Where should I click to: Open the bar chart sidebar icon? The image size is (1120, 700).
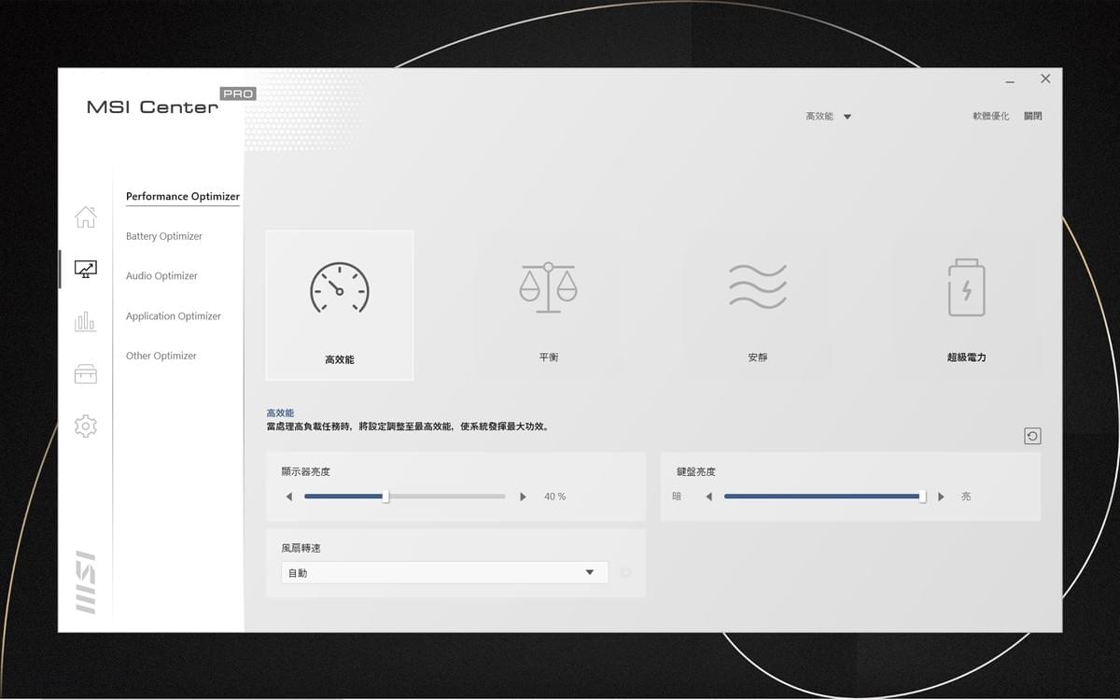tap(85, 322)
